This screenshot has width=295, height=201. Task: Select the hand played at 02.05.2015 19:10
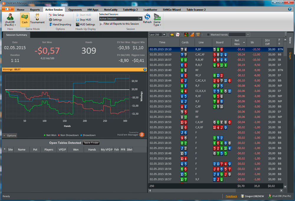[216, 50]
